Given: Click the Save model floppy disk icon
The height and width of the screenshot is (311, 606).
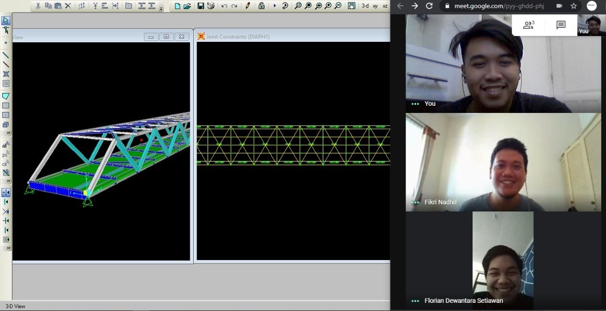Looking at the screenshot, I should (x=200, y=6).
